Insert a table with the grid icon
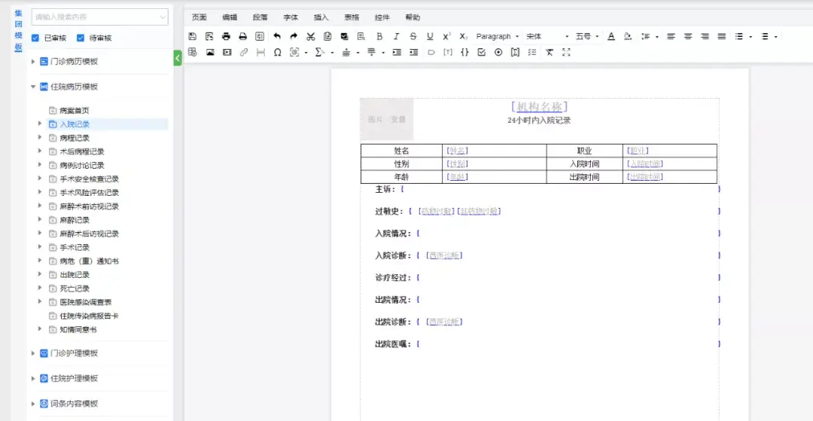The width and height of the screenshot is (813, 421). click(x=193, y=53)
